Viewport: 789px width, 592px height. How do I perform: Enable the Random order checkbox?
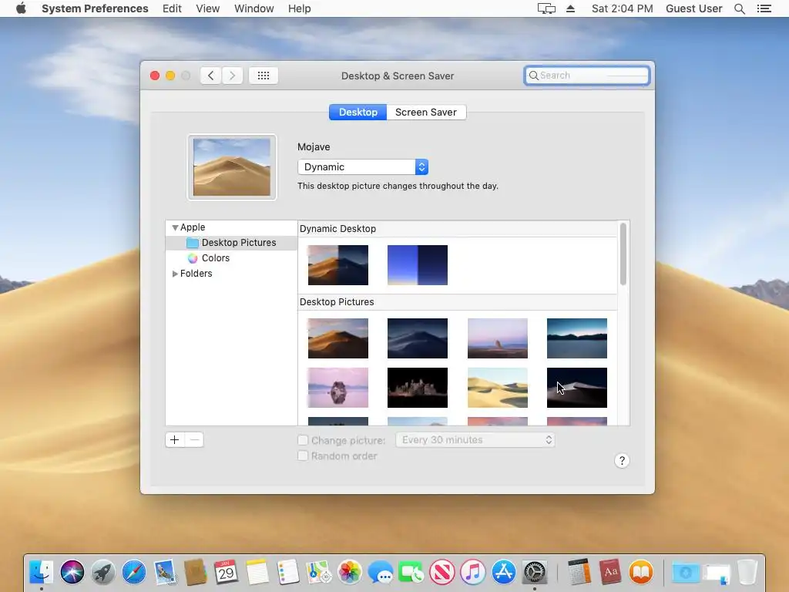click(x=303, y=456)
